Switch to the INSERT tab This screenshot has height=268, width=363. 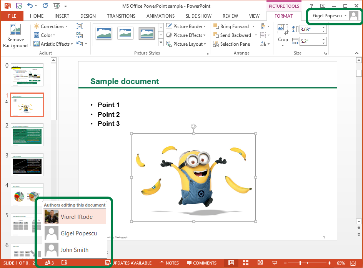[x=62, y=16]
